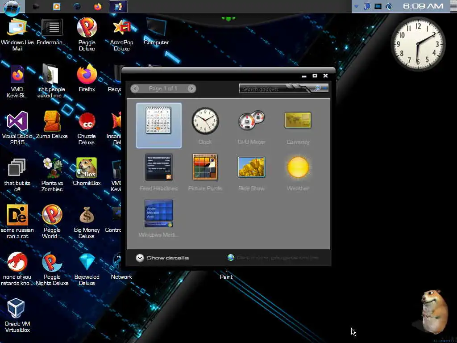
Task: Select the Clock gadget in gallery
Action: pyautogui.click(x=205, y=121)
